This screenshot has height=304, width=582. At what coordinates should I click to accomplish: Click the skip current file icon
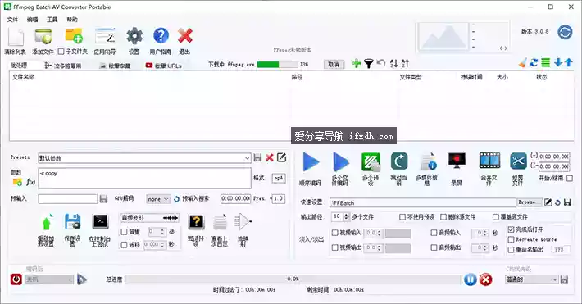[399, 162]
